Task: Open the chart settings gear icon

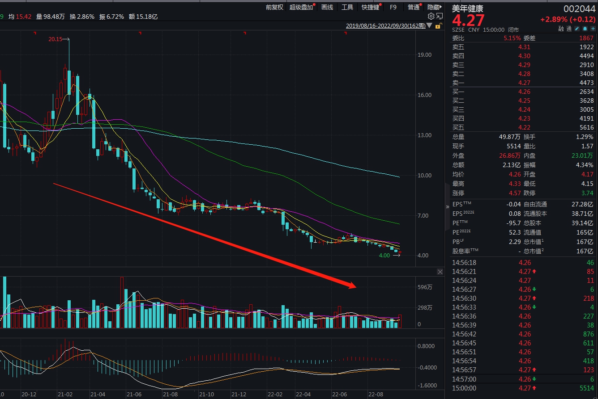Action: (x=431, y=17)
